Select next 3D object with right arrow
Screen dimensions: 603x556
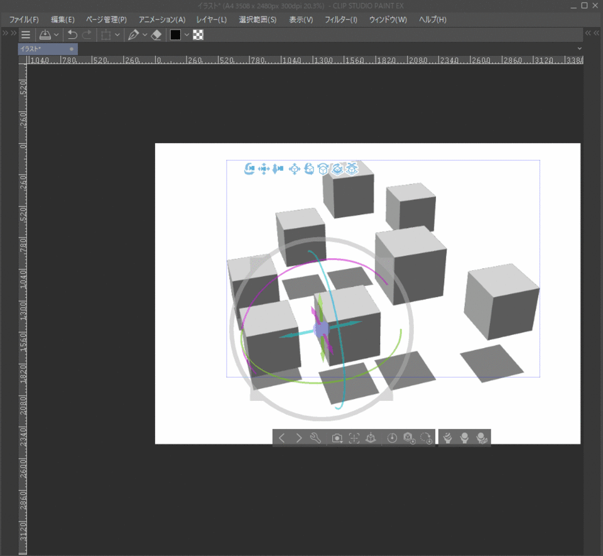point(299,438)
